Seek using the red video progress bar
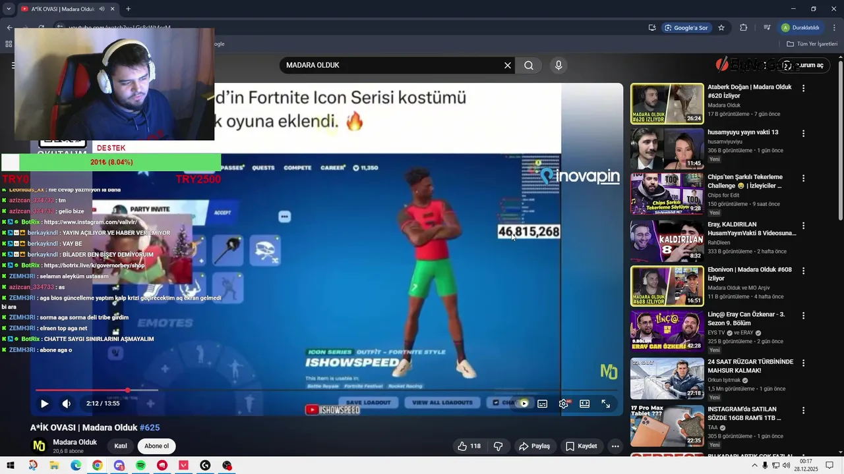Viewport: 844px width, 474px height. [x=326, y=390]
